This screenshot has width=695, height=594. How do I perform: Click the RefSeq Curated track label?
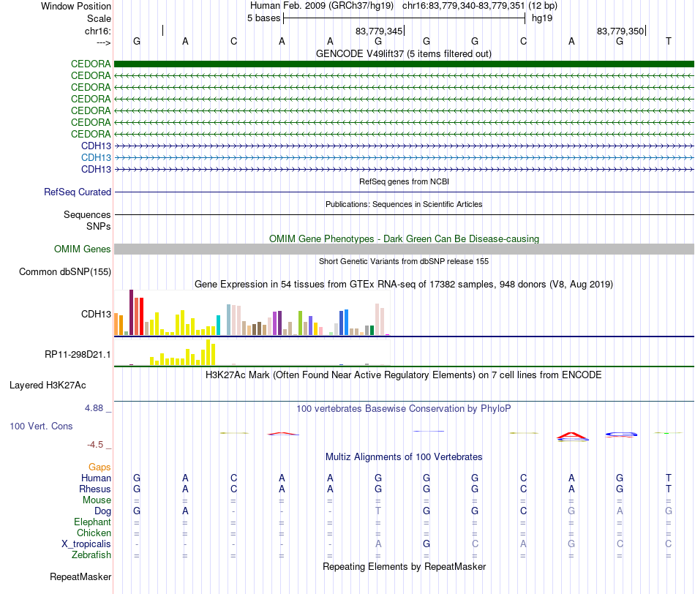coord(78,192)
